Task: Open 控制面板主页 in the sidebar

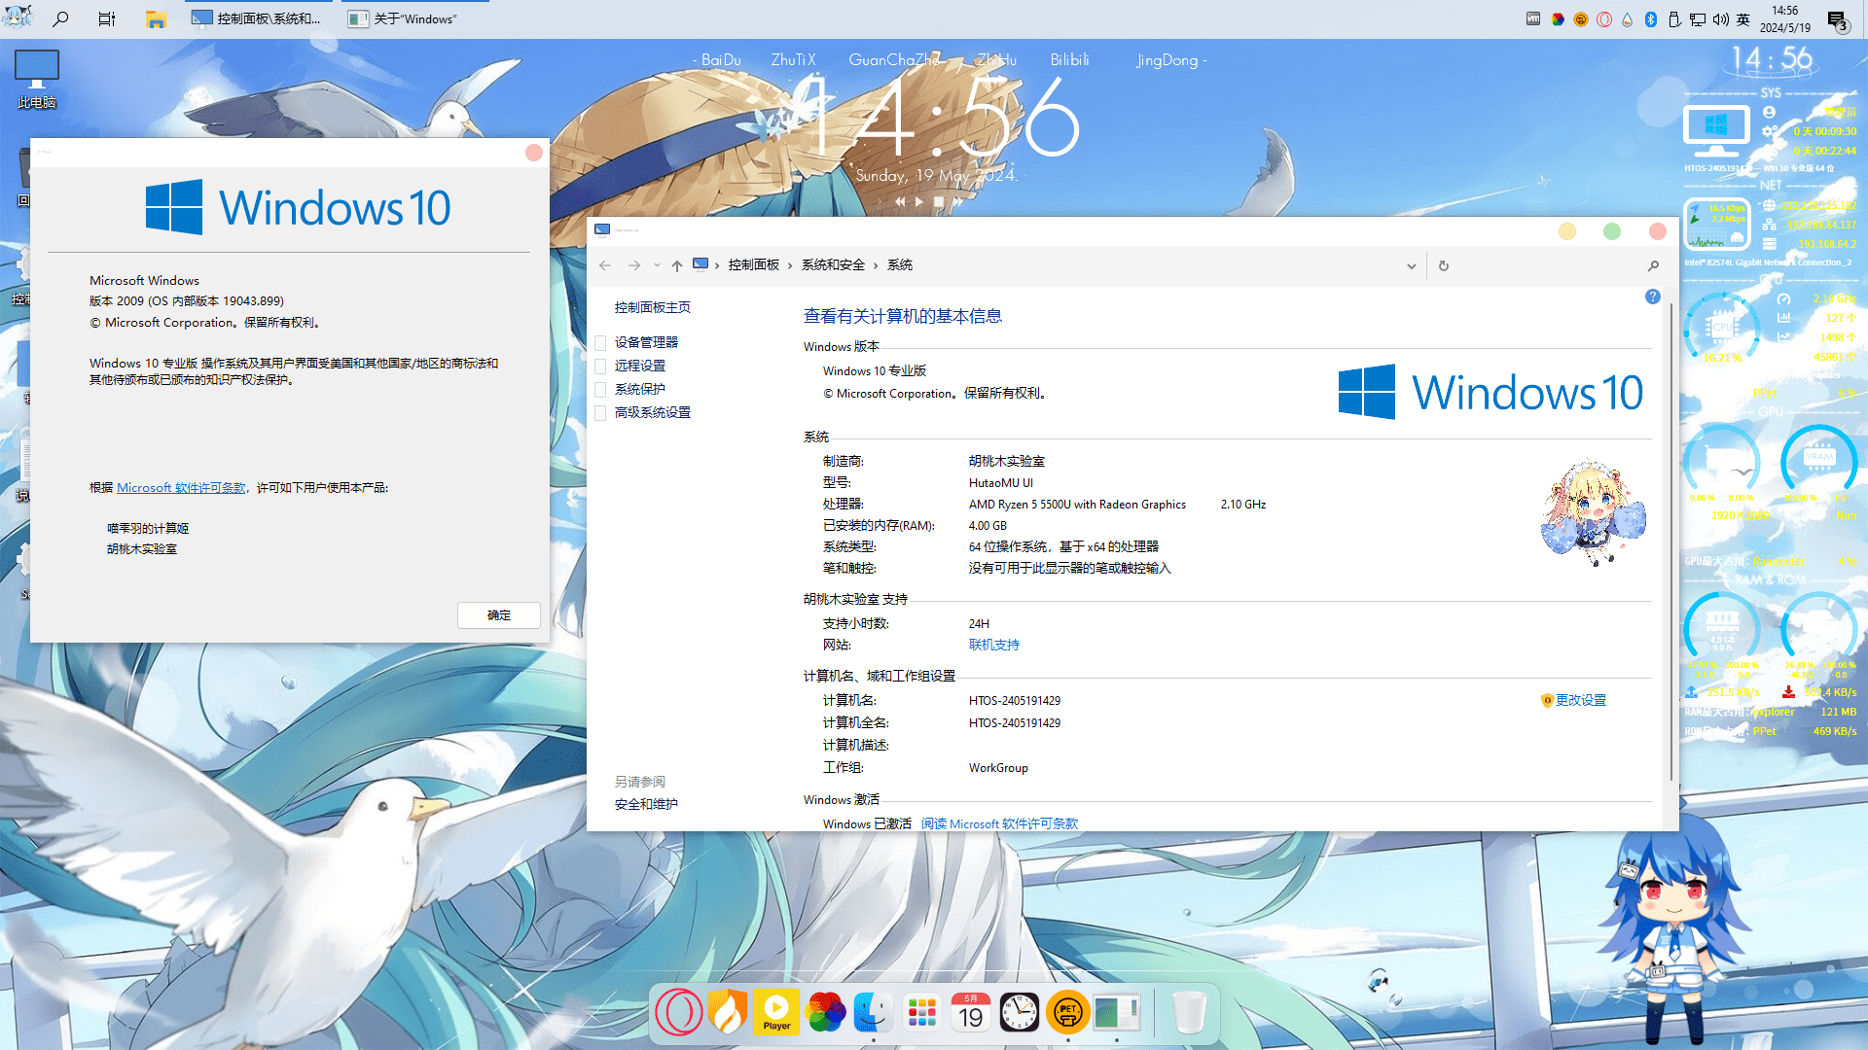Action: coord(653,307)
